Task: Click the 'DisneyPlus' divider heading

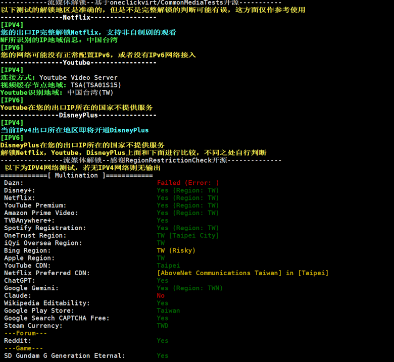Action: coord(78,115)
